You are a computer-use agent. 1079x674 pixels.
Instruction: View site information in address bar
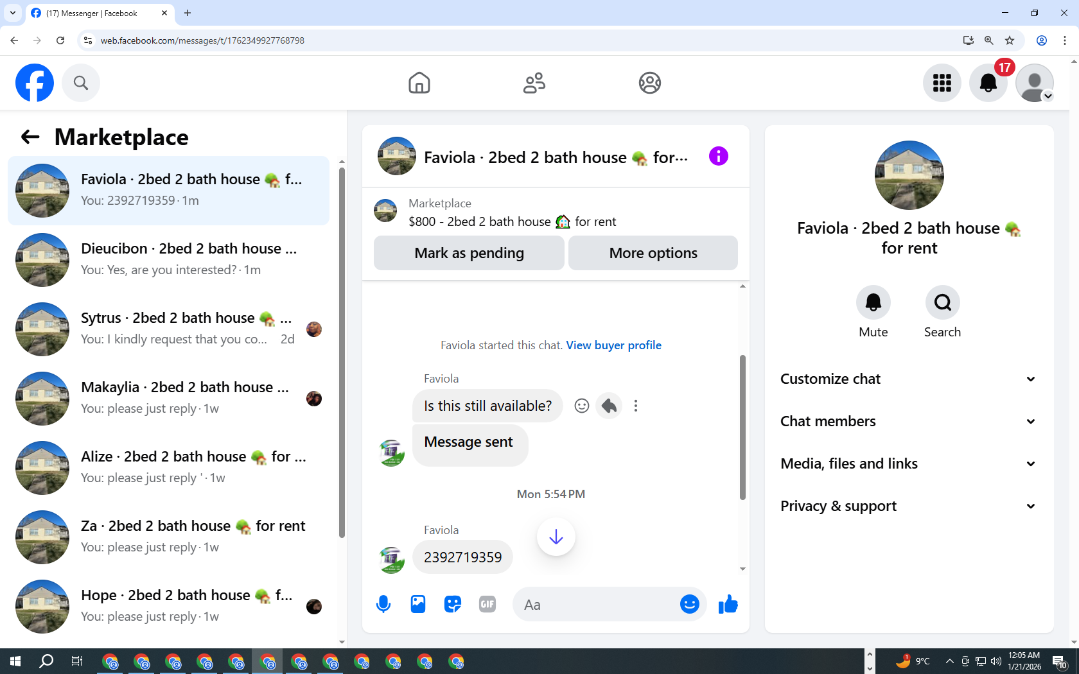coord(88,40)
